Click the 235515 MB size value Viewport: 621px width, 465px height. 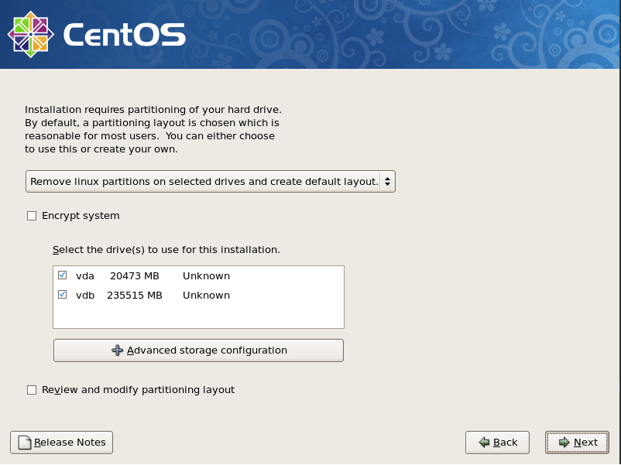tap(135, 296)
